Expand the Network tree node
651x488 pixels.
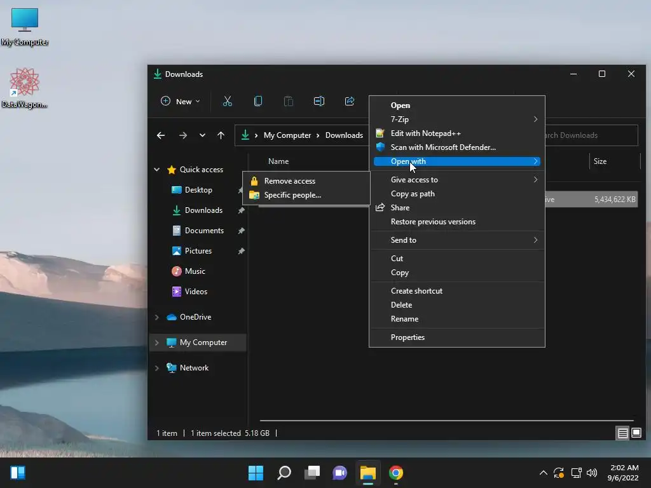[x=157, y=368]
